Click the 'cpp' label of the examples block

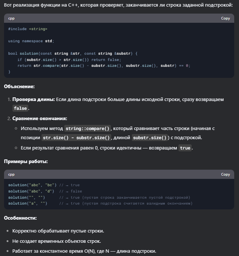coord(11,174)
